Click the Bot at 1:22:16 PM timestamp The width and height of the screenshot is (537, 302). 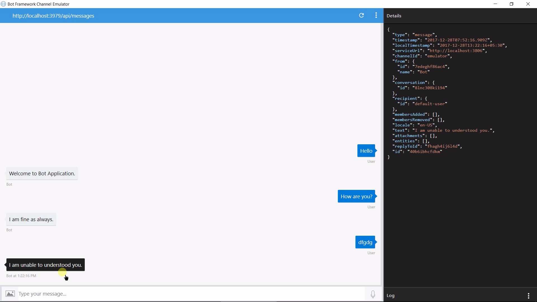click(x=21, y=276)
